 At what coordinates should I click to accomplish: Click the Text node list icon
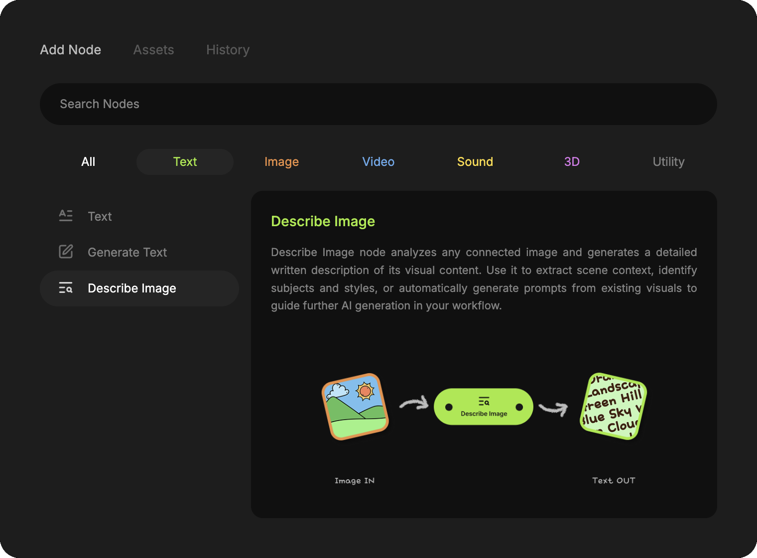tap(66, 216)
